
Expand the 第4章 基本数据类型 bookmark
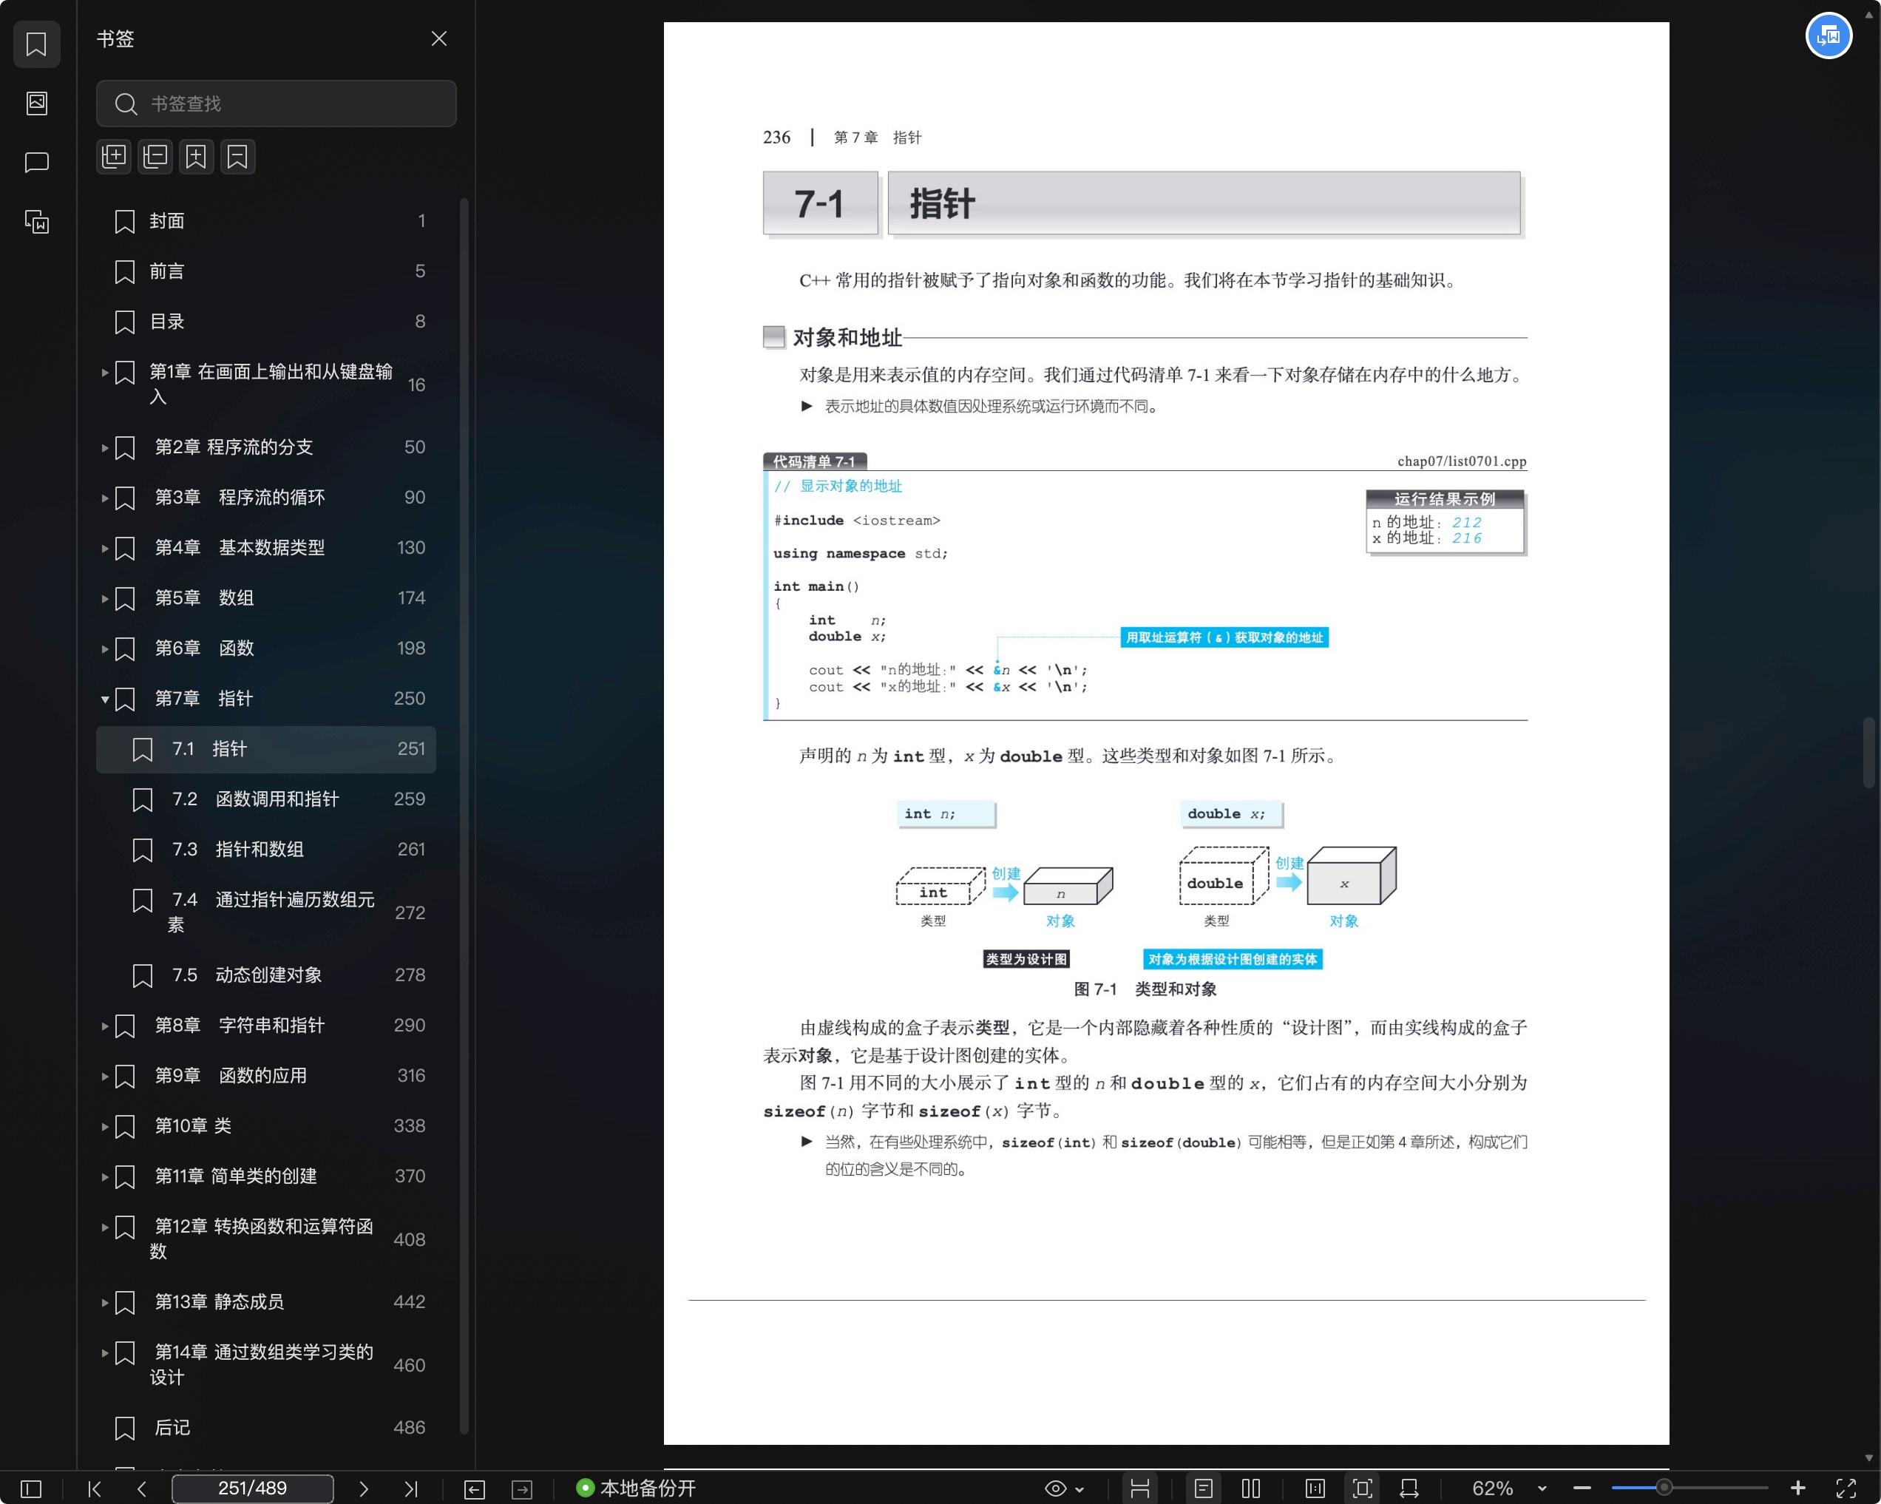(x=105, y=549)
